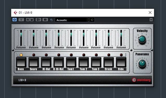This screenshot has height=98, width=166.
Task: Trigger the Hi-Hat pad
Action: click(x=46, y=62)
